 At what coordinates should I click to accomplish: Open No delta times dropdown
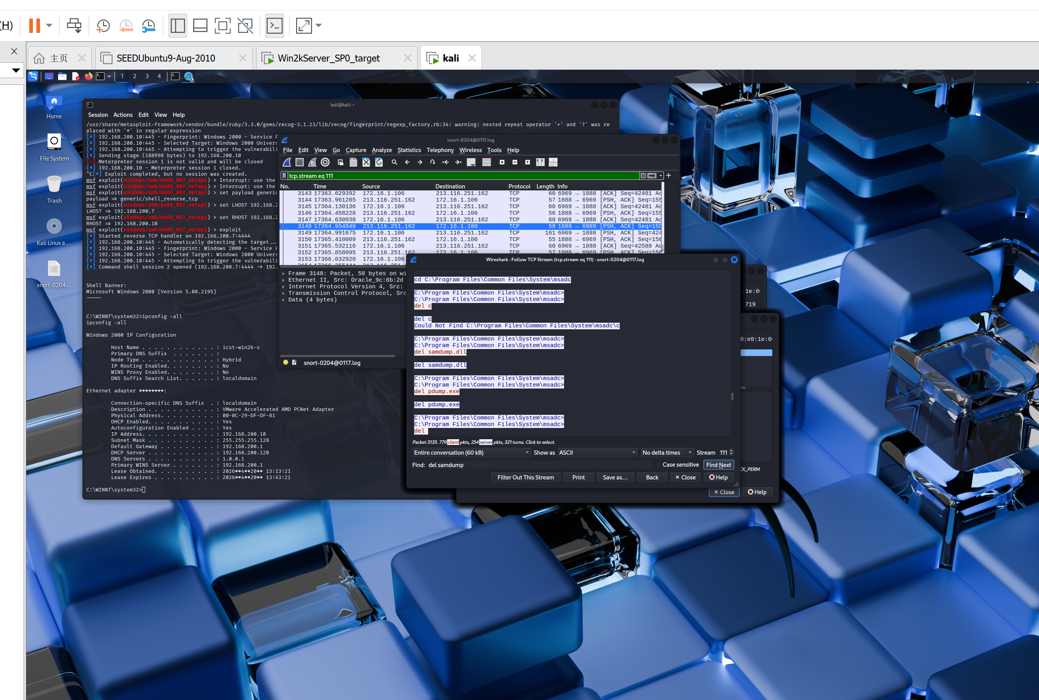point(667,453)
